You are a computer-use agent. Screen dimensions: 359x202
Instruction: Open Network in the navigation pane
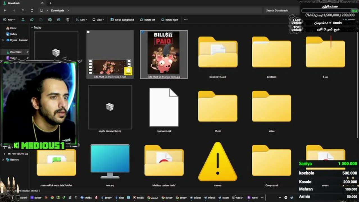pyautogui.click(x=13, y=160)
